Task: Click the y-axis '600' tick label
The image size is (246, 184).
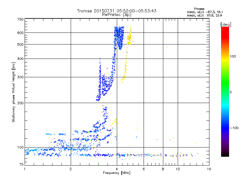Action: (x=20, y=33)
